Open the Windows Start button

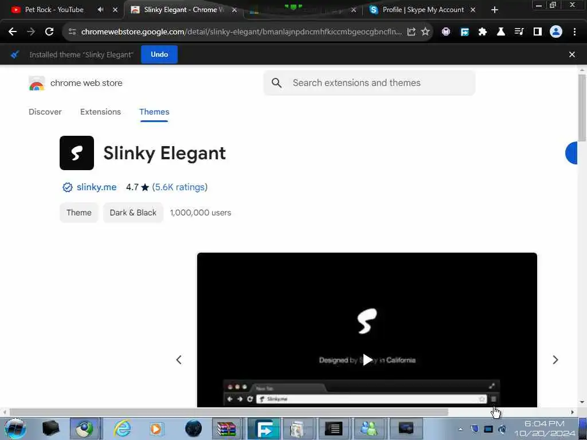click(x=15, y=429)
